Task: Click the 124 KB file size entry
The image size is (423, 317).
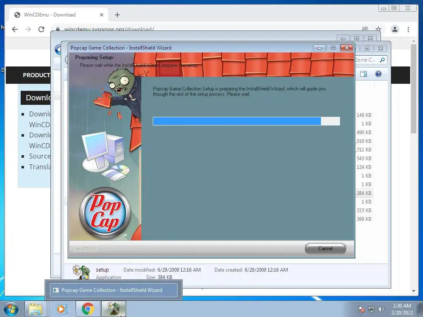Action: (364, 167)
